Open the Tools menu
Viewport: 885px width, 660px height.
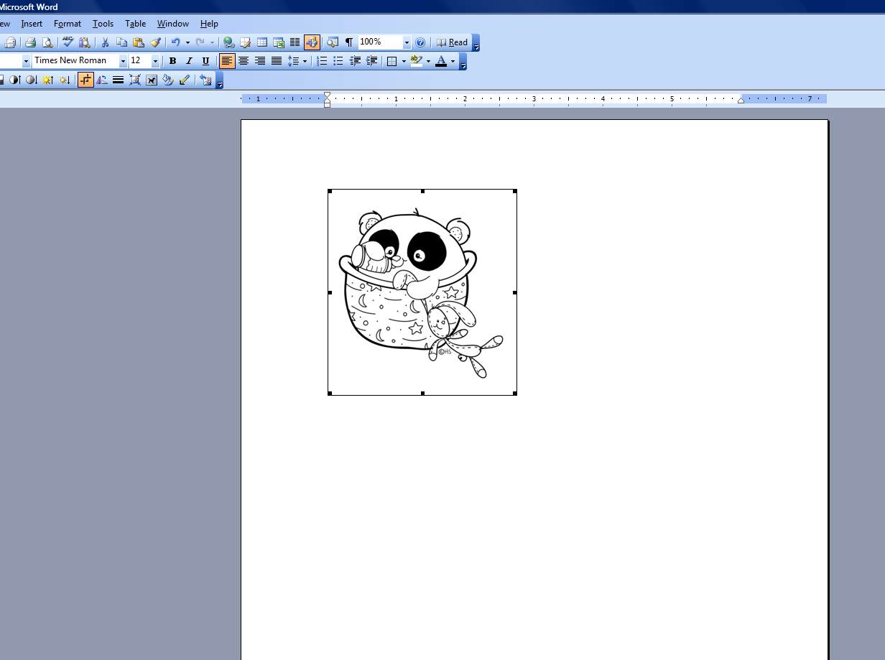(x=103, y=23)
